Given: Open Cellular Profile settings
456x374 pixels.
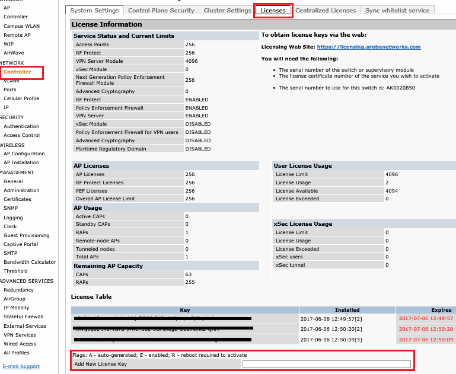Looking at the screenshot, I should click(x=21, y=98).
